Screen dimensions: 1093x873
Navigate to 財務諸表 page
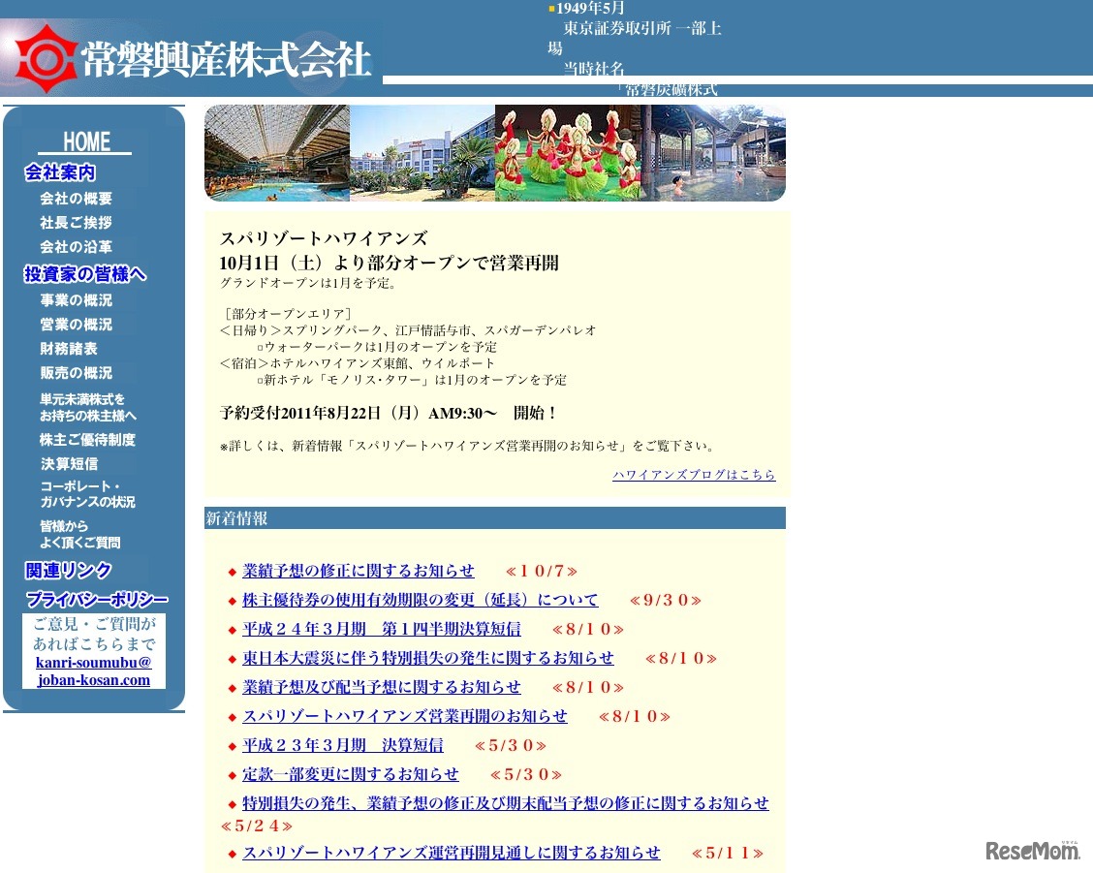click(68, 349)
